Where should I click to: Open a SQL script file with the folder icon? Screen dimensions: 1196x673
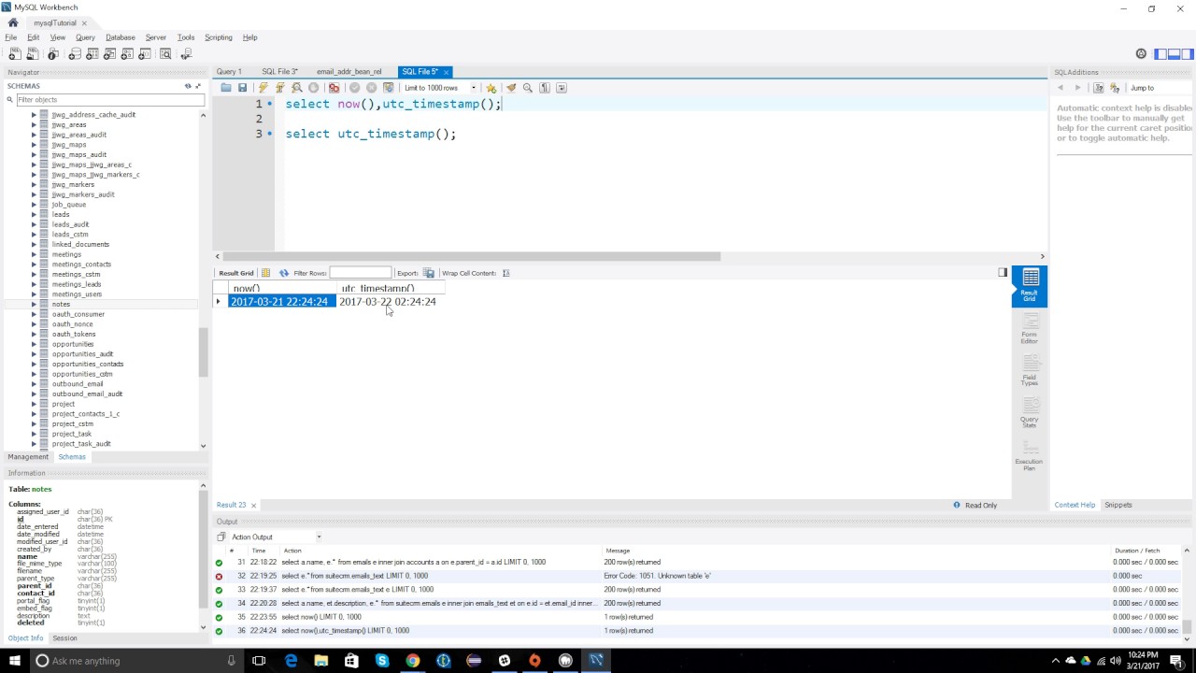(x=226, y=88)
